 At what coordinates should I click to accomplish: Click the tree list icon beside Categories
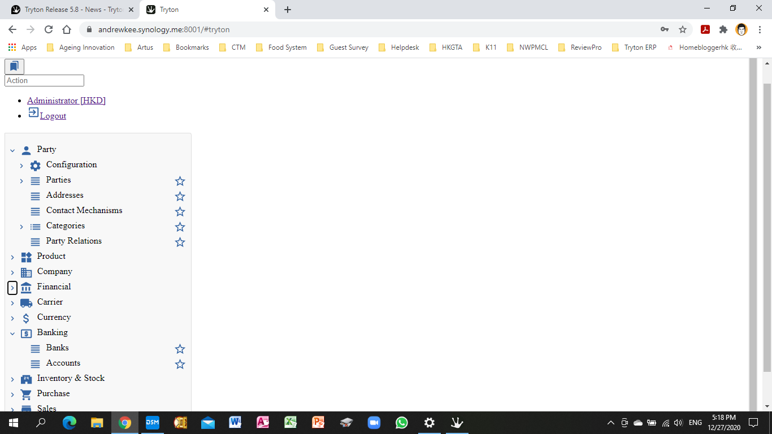point(35,227)
